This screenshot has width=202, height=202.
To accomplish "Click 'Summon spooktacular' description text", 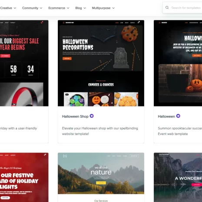I will pos(180,131).
